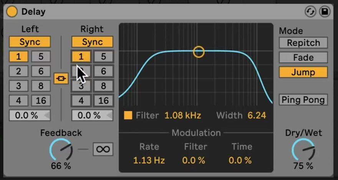This screenshot has height=180, width=338.
Task: Click the save preset disk icon
Action: pos(325,11)
